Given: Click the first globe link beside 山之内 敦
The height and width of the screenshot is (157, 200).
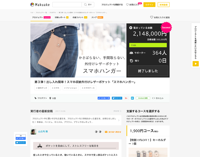Looking at the screenshot, I should tap(96, 132).
